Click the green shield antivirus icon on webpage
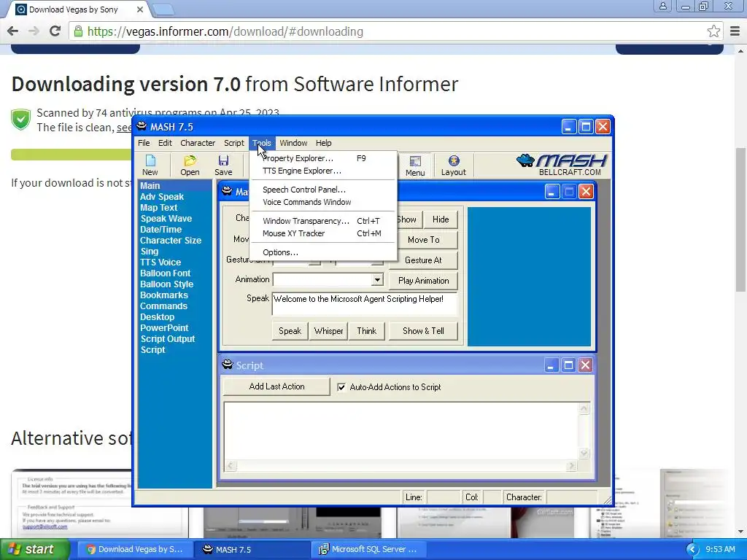This screenshot has height=560, width=747. (x=21, y=119)
